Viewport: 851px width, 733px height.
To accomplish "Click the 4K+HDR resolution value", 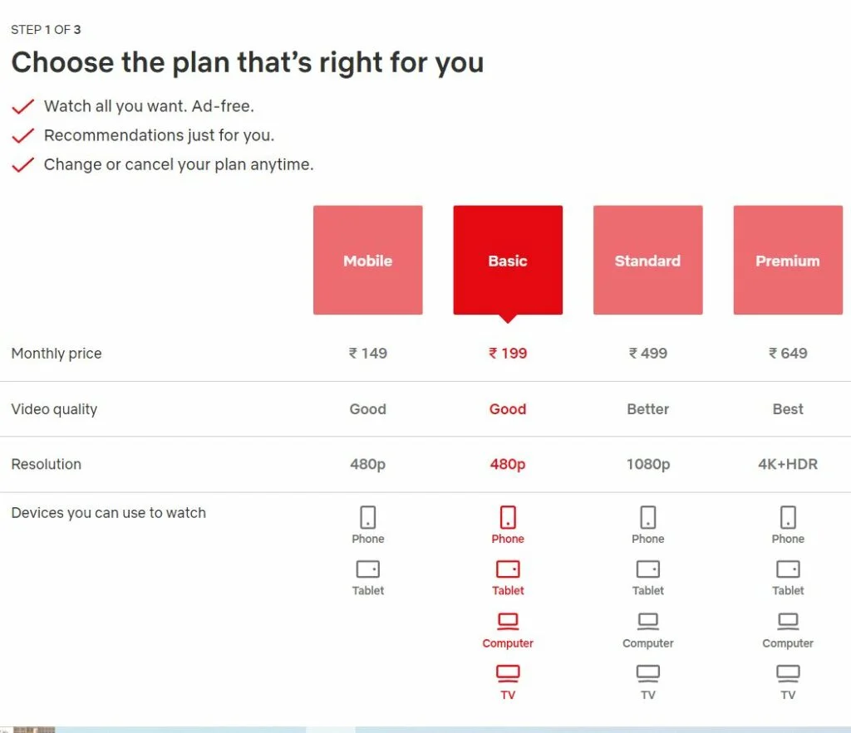I will tap(788, 464).
